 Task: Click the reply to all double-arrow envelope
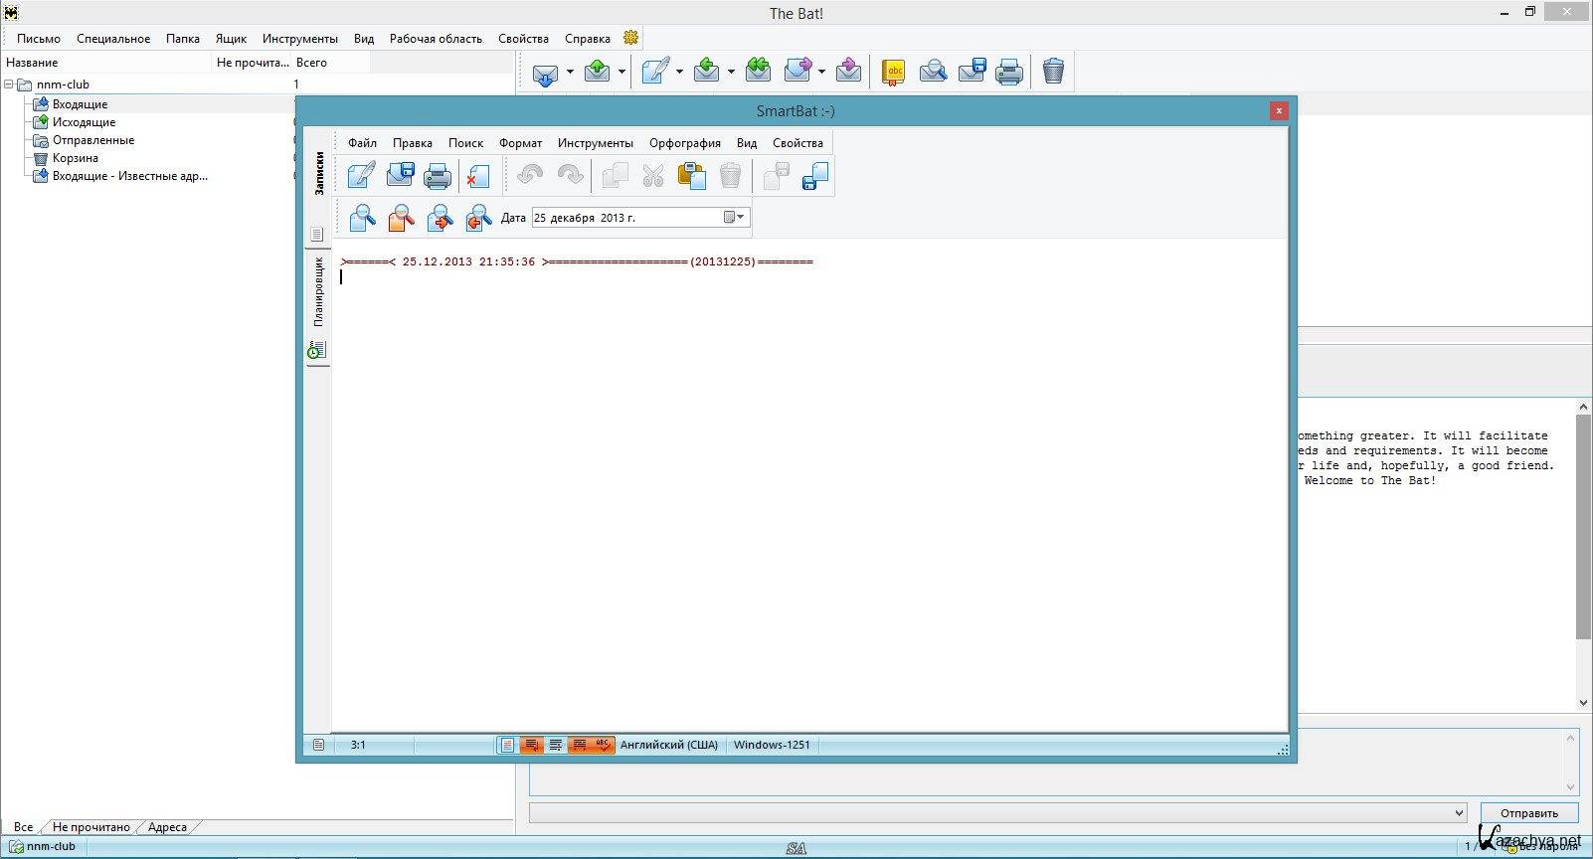(x=758, y=71)
